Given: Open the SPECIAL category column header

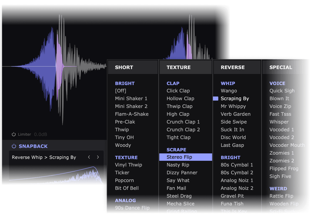Looking at the screenshot, I should (281, 67).
